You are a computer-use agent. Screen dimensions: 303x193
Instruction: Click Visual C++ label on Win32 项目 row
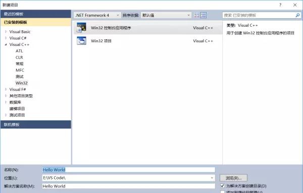pos(203,41)
